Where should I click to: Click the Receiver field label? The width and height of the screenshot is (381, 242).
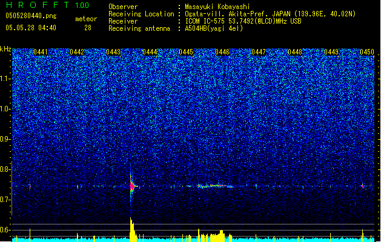point(123,21)
